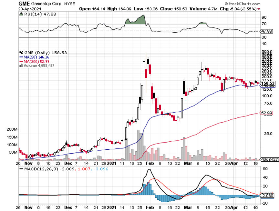Click the 52.99 MA(200) tag on price axis
This screenshot has width=279, height=211.
coord(267,113)
